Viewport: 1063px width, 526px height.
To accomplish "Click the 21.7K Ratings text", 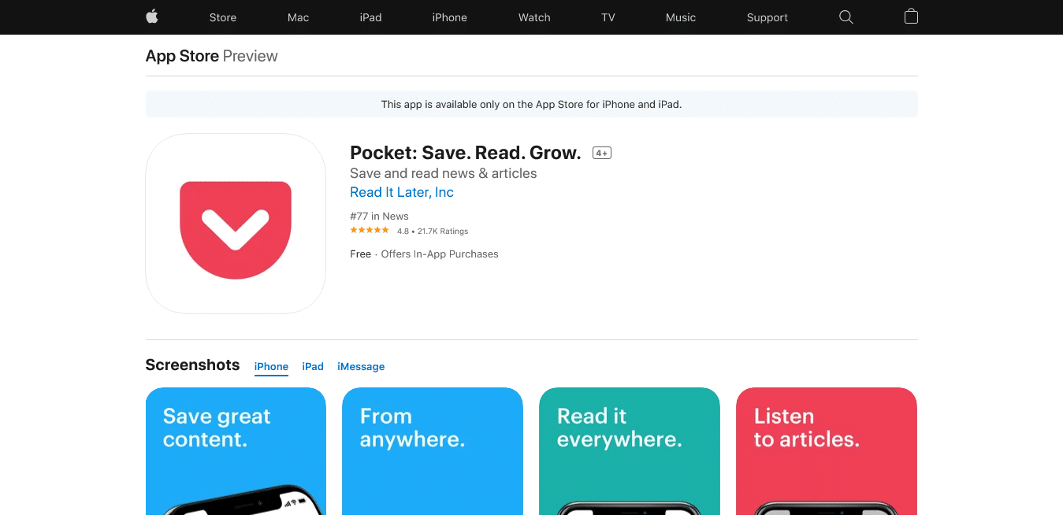I will [x=442, y=231].
